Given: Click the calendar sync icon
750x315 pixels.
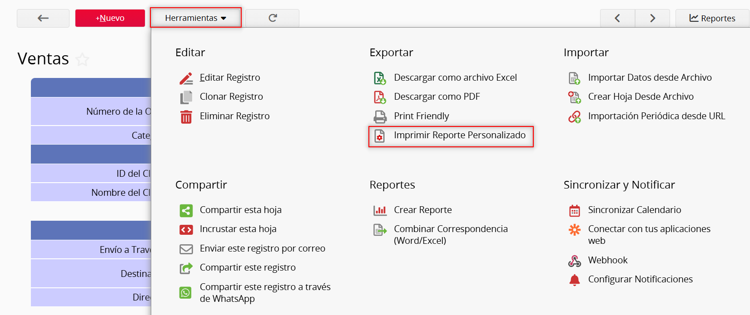Looking at the screenshot, I should point(575,210).
